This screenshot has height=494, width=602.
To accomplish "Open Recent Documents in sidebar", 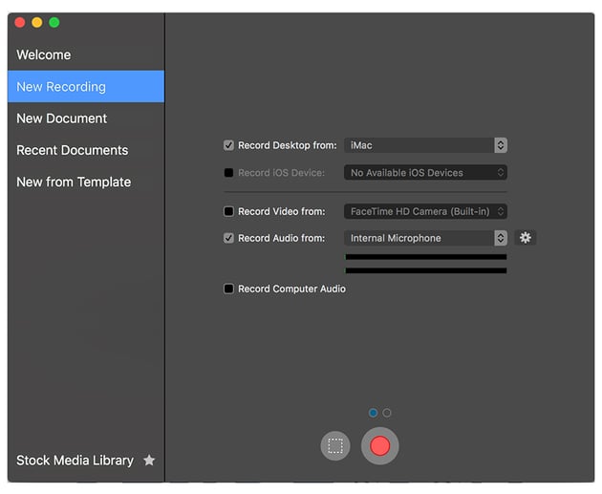I will (72, 150).
